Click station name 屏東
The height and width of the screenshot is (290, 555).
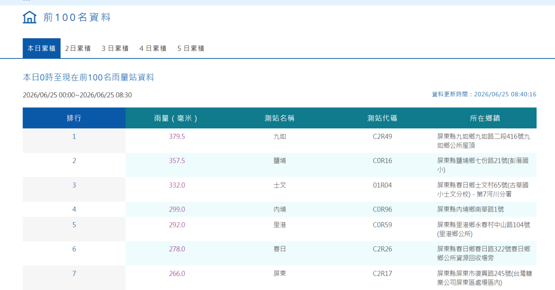280,274
